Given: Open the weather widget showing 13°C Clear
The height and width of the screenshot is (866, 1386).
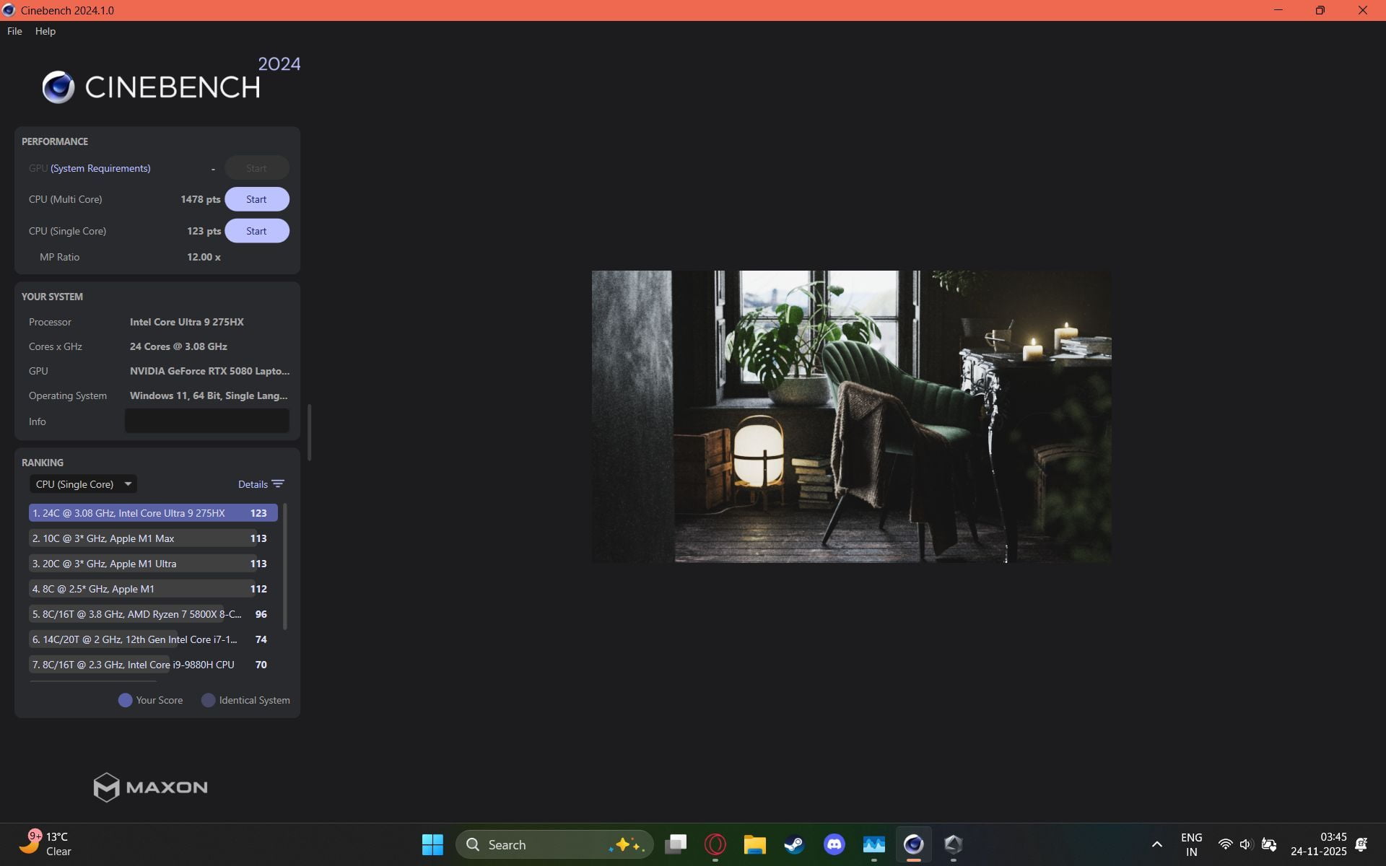Looking at the screenshot, I should click(x=45, y=844).
